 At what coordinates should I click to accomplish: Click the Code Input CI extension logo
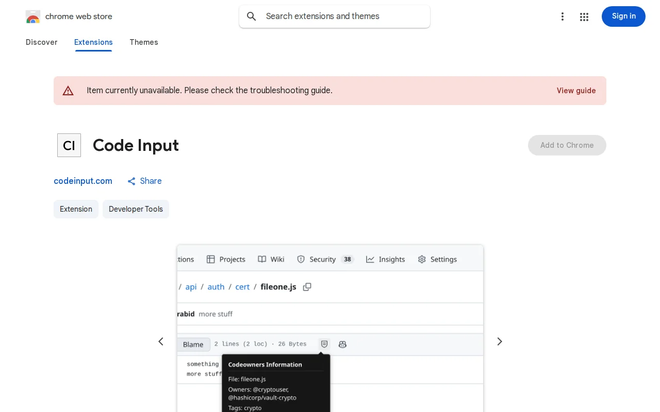point(69,145)
